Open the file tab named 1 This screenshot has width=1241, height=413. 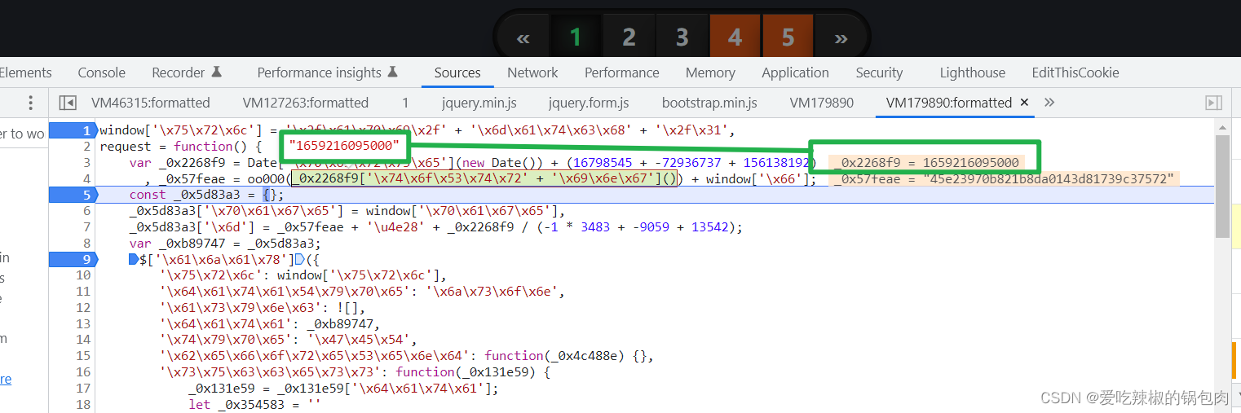click(405, 103)
